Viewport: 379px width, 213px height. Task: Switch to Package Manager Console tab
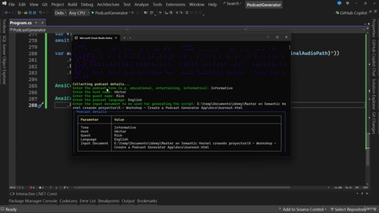coord(33,201)
